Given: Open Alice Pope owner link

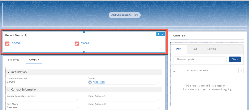Looking at the screenshot, I should [x=99, y=82].
